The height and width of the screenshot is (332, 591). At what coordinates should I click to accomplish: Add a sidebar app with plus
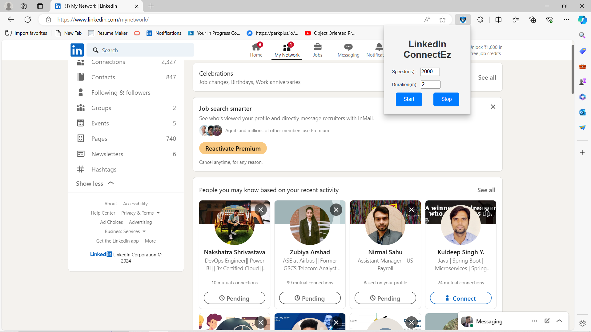pos(582,152)
